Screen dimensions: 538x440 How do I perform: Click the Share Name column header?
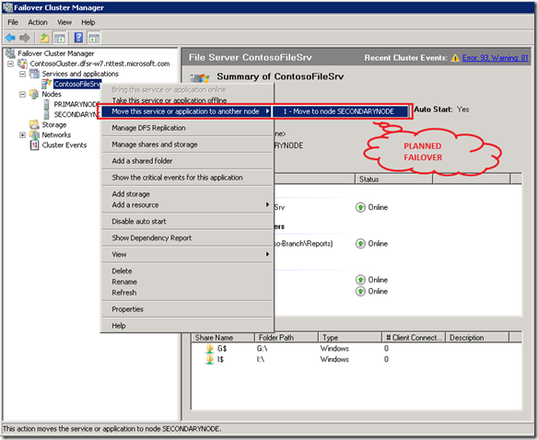(223, 338)
